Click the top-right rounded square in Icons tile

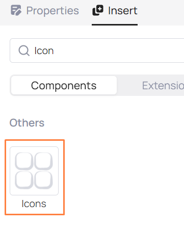44,161
